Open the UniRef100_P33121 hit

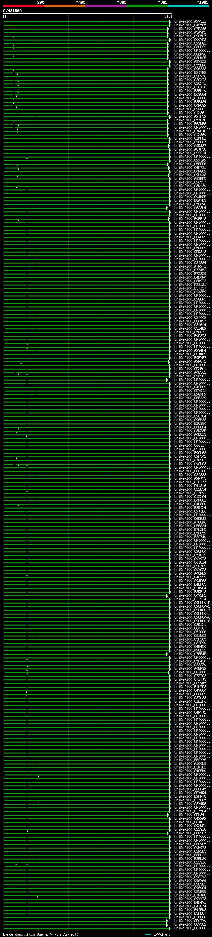tap(190, 285)
